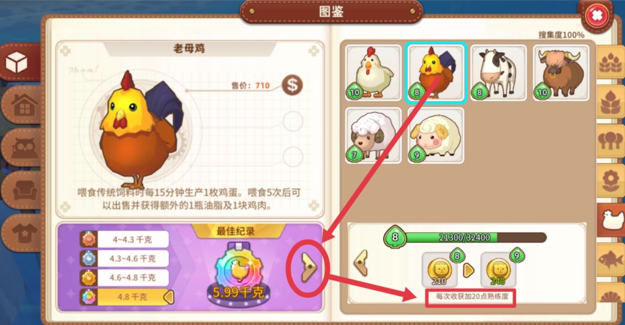This screenshot has height=325, width=625.
Task: Select the 4~4.3 千克 bronze medal row
Action: [x=124, y=240]
